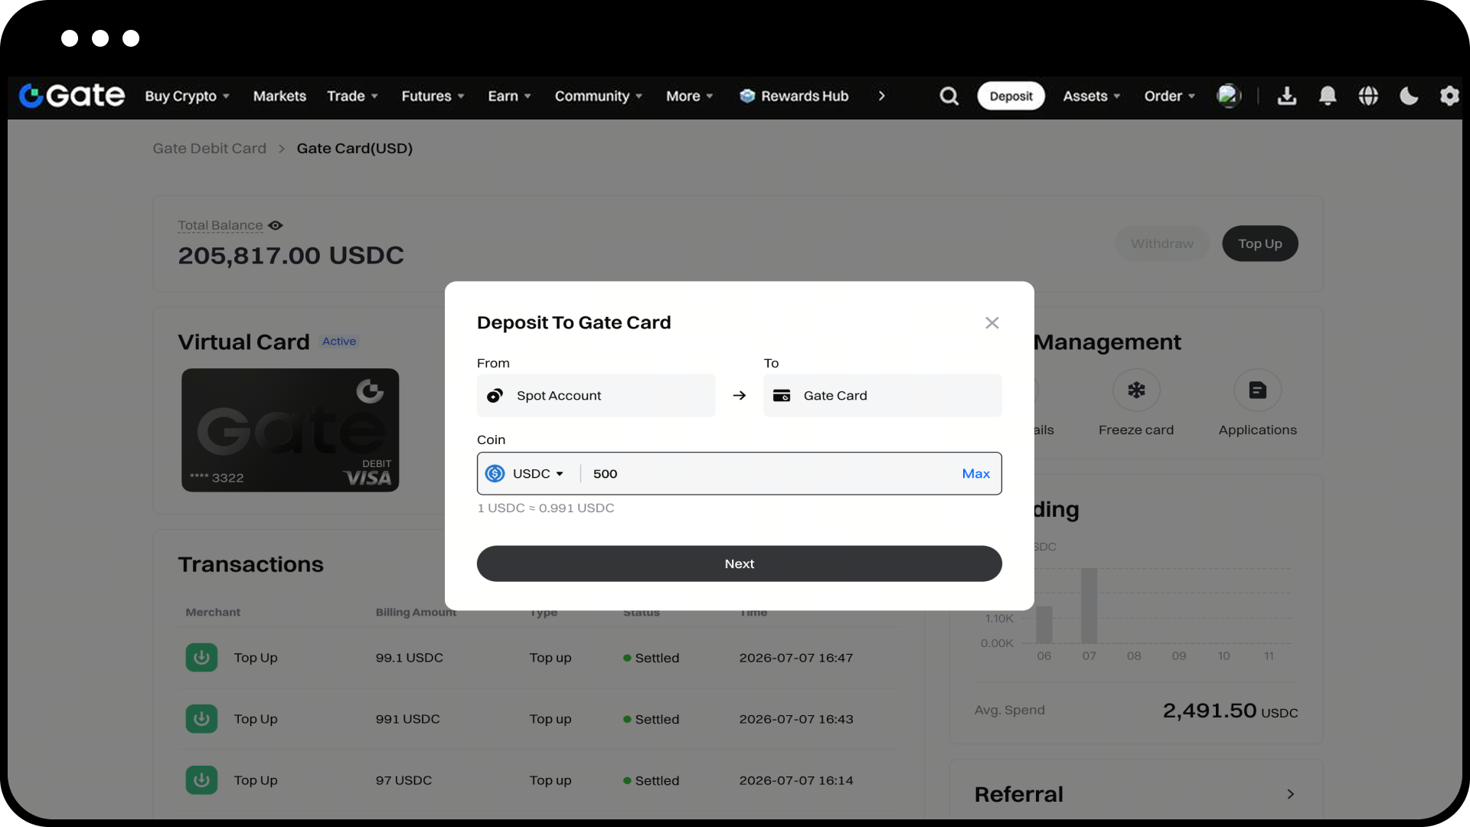The height and width of the screenshot is (827, 1470).
Task: Click the Top Up button
Action: click(1259, 244)
